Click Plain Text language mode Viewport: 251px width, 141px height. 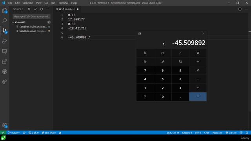217,133
